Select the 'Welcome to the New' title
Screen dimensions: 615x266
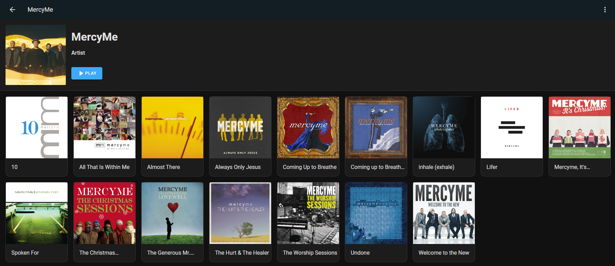(x=444, y=253)
